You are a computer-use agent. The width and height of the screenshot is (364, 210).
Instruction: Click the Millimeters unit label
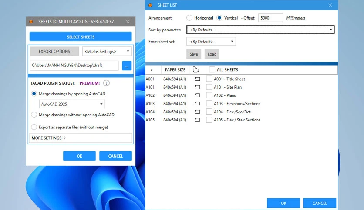[296, 18]
